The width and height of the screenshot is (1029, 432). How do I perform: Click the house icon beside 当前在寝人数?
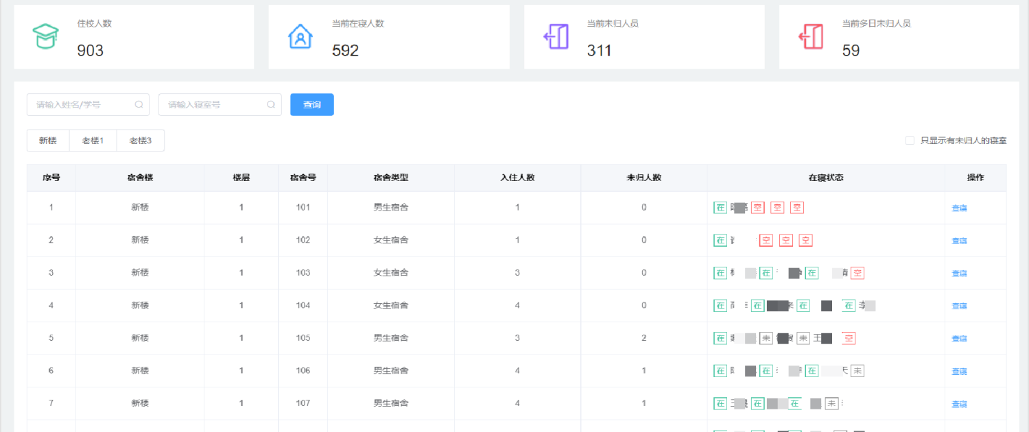click(300, 36)
